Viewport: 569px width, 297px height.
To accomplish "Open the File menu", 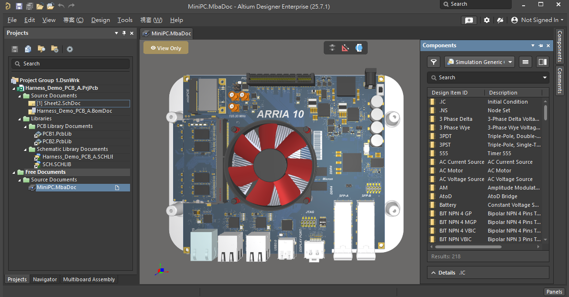I will pyautogui.click(x=12, y=20).
